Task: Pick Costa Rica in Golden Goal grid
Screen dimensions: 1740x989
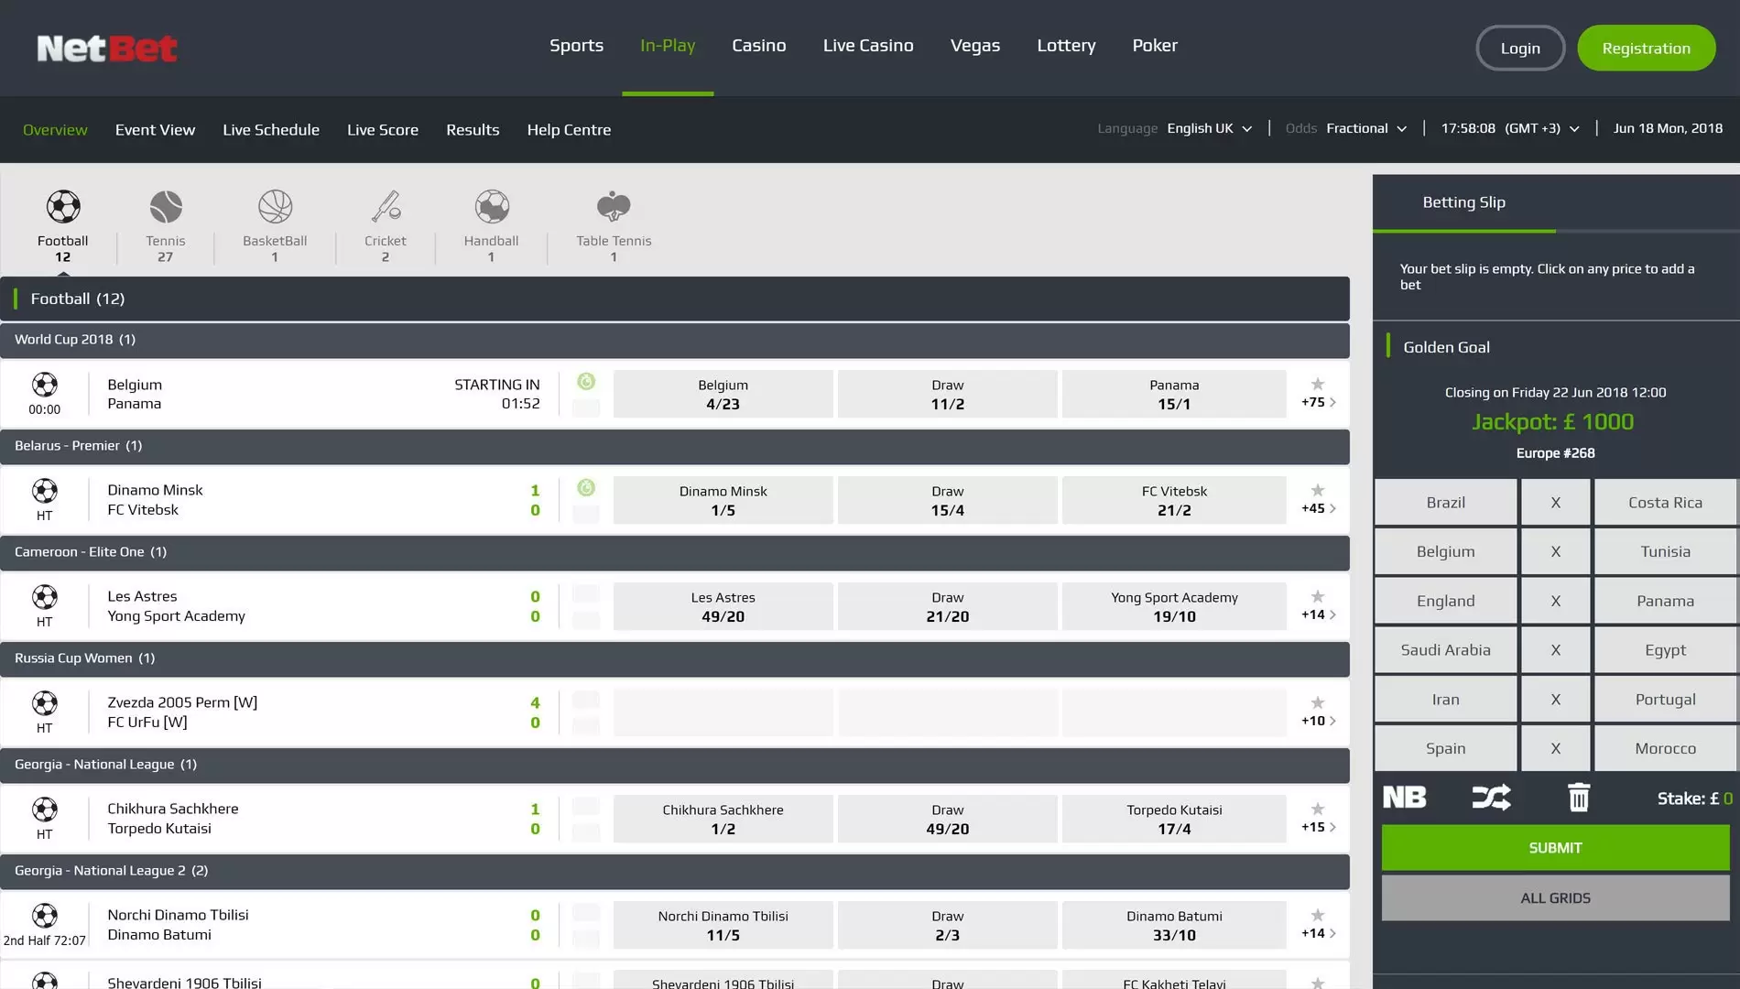Action: [x=1665, y=502]
